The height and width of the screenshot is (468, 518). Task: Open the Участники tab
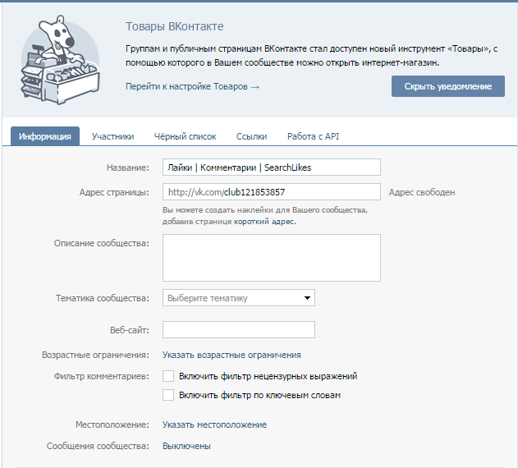(112, 136)
